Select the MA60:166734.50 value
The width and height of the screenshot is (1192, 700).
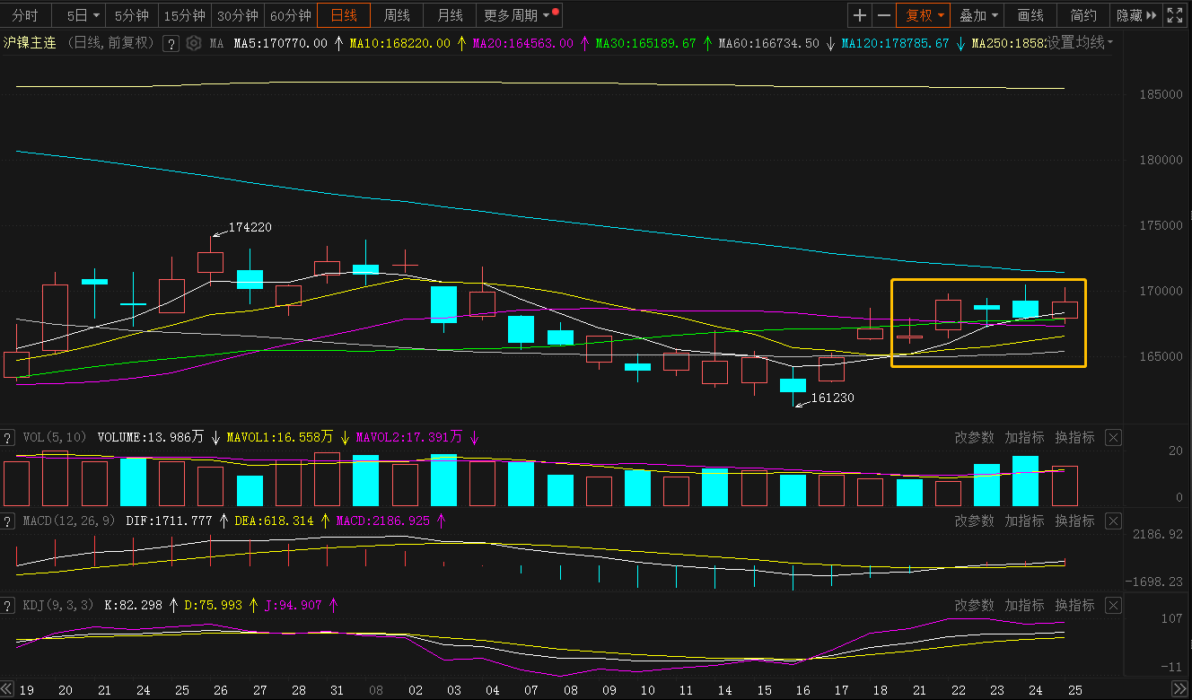(x=769, y=43)
